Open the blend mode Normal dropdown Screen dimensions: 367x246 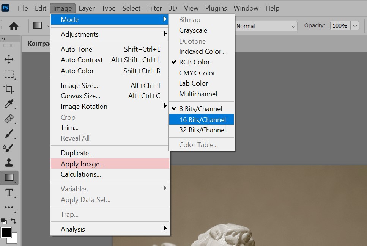click(x=266, y=26)
